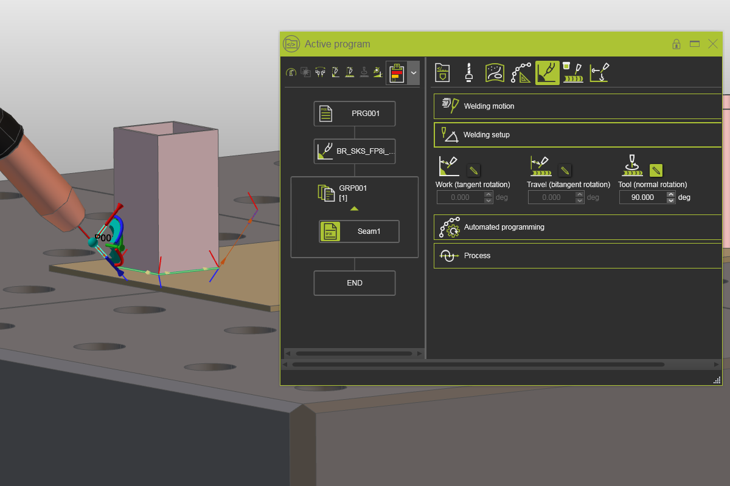Open the weld seam settings tab

point(572,72)
